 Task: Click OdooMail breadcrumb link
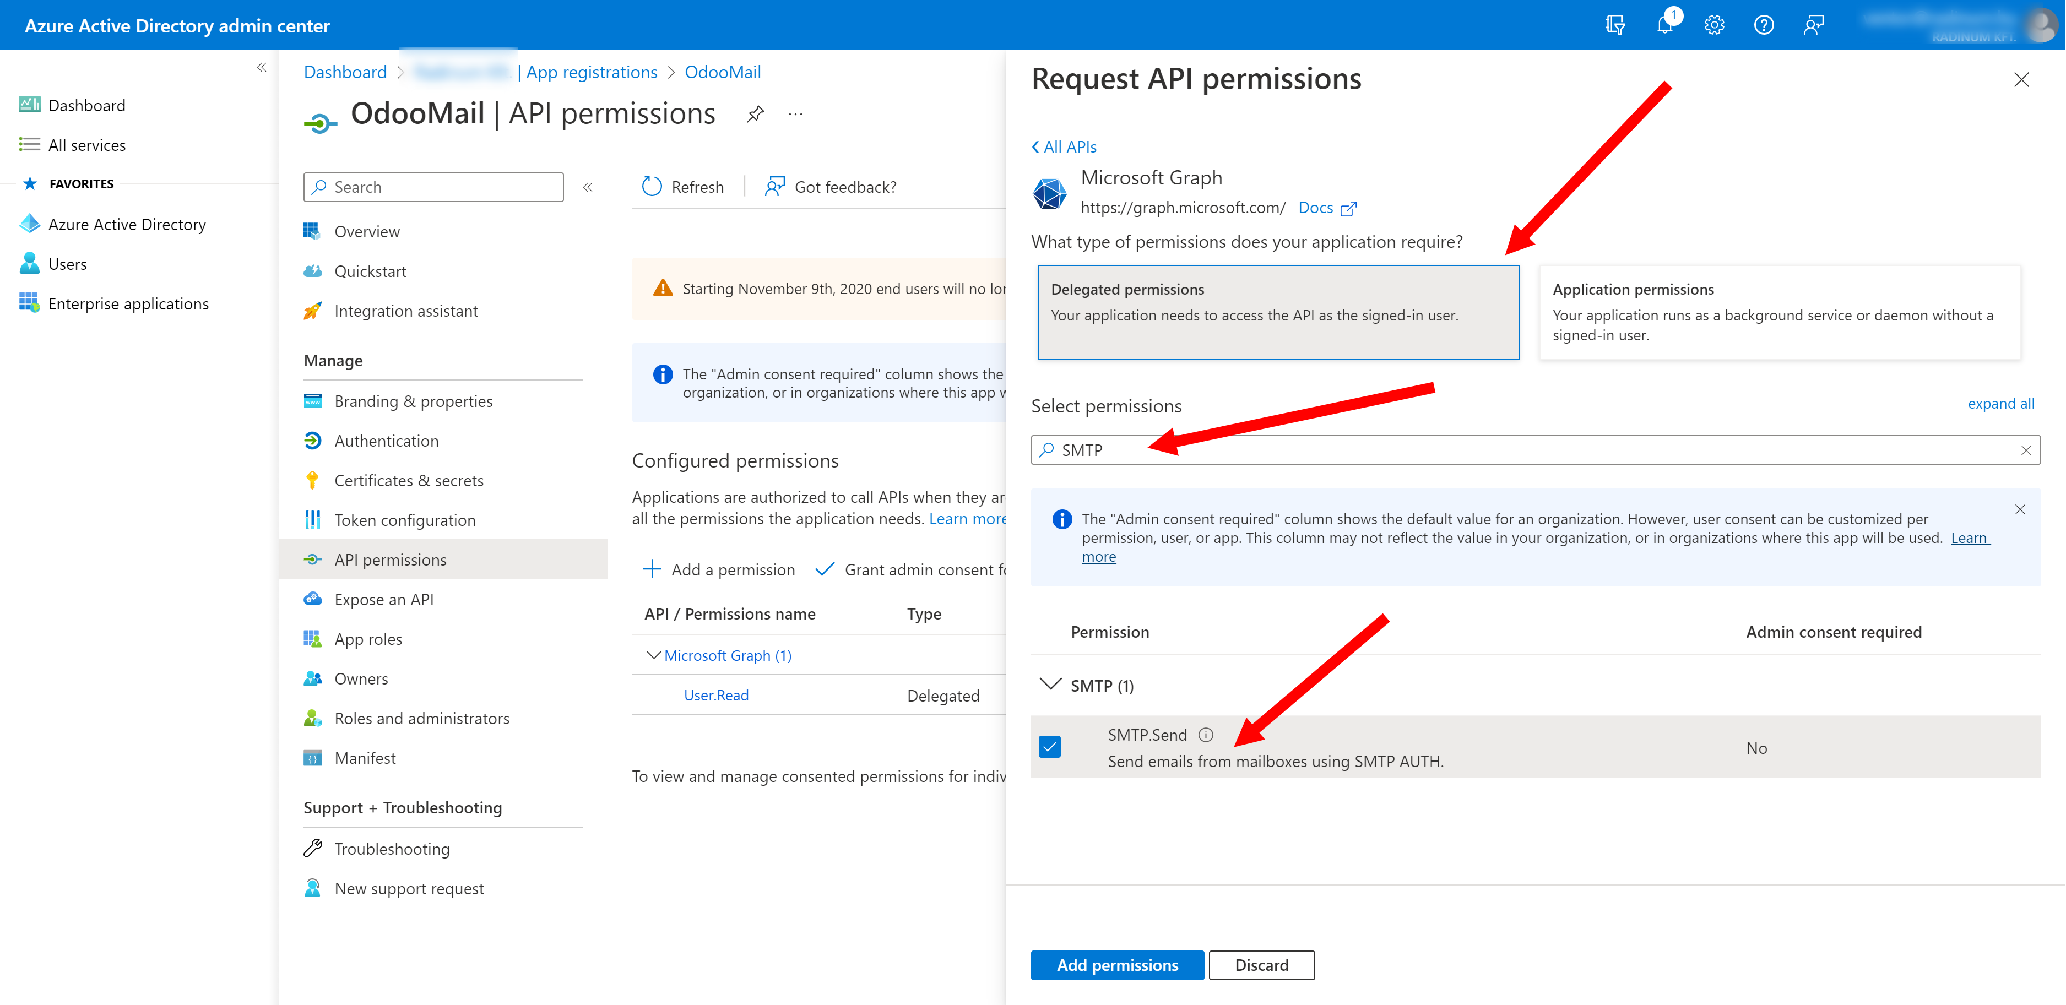723,72
